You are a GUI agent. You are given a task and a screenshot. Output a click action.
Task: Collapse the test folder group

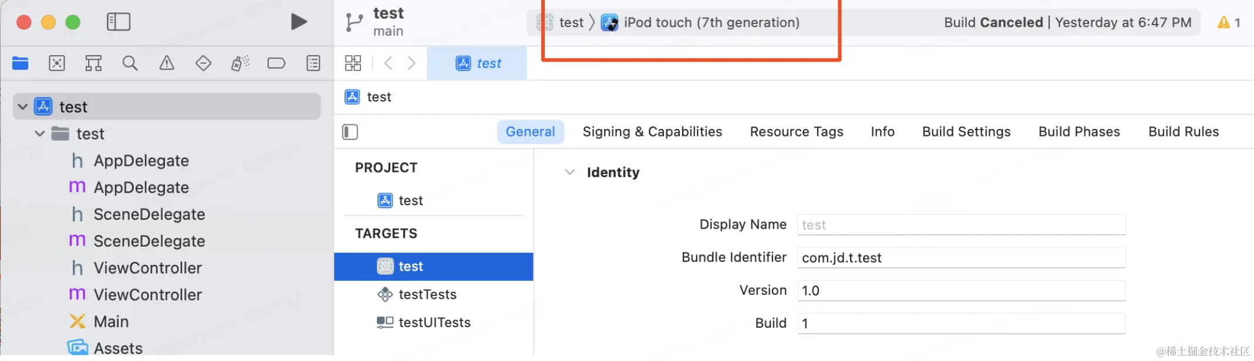pyautogui.click(x=40, y=134)
